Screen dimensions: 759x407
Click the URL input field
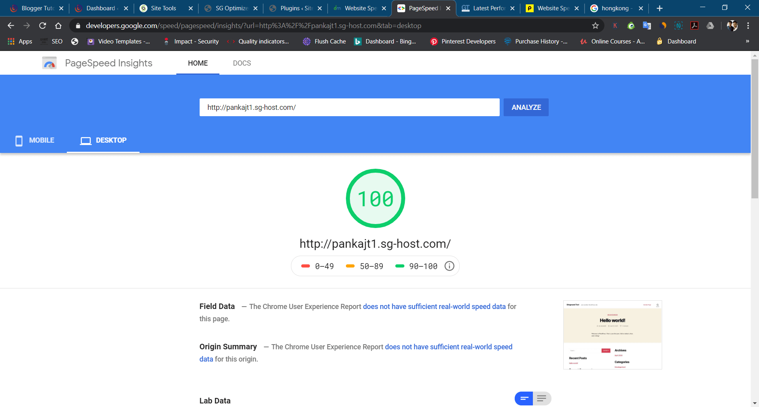pos(349,107)
